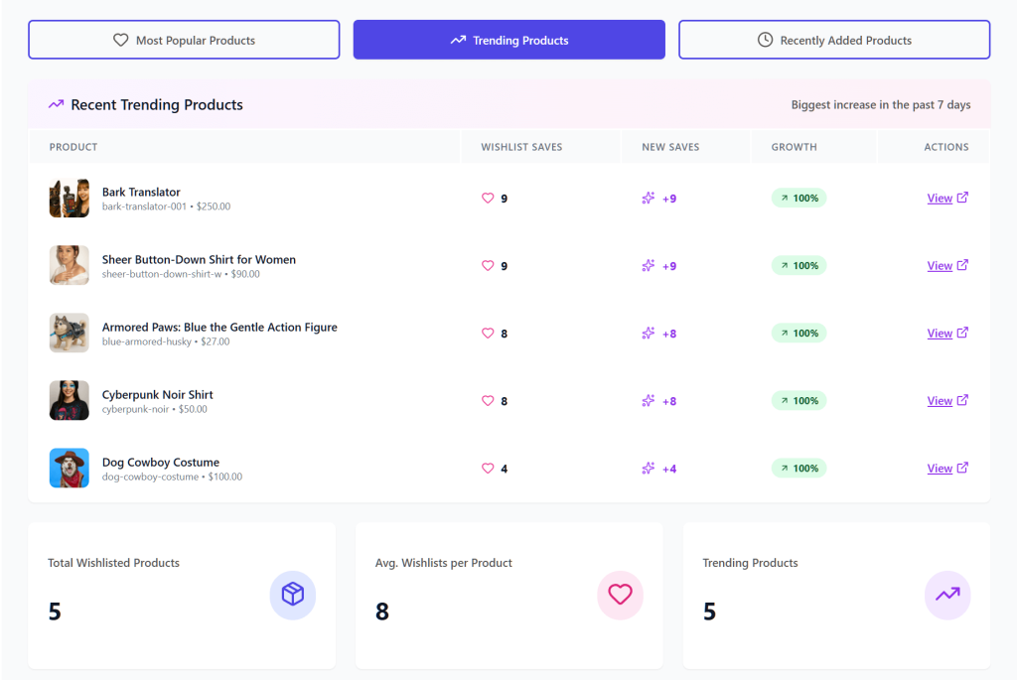Click View for the Armored Paws action figure
The image size is (1017, 680).
point(940,333)
